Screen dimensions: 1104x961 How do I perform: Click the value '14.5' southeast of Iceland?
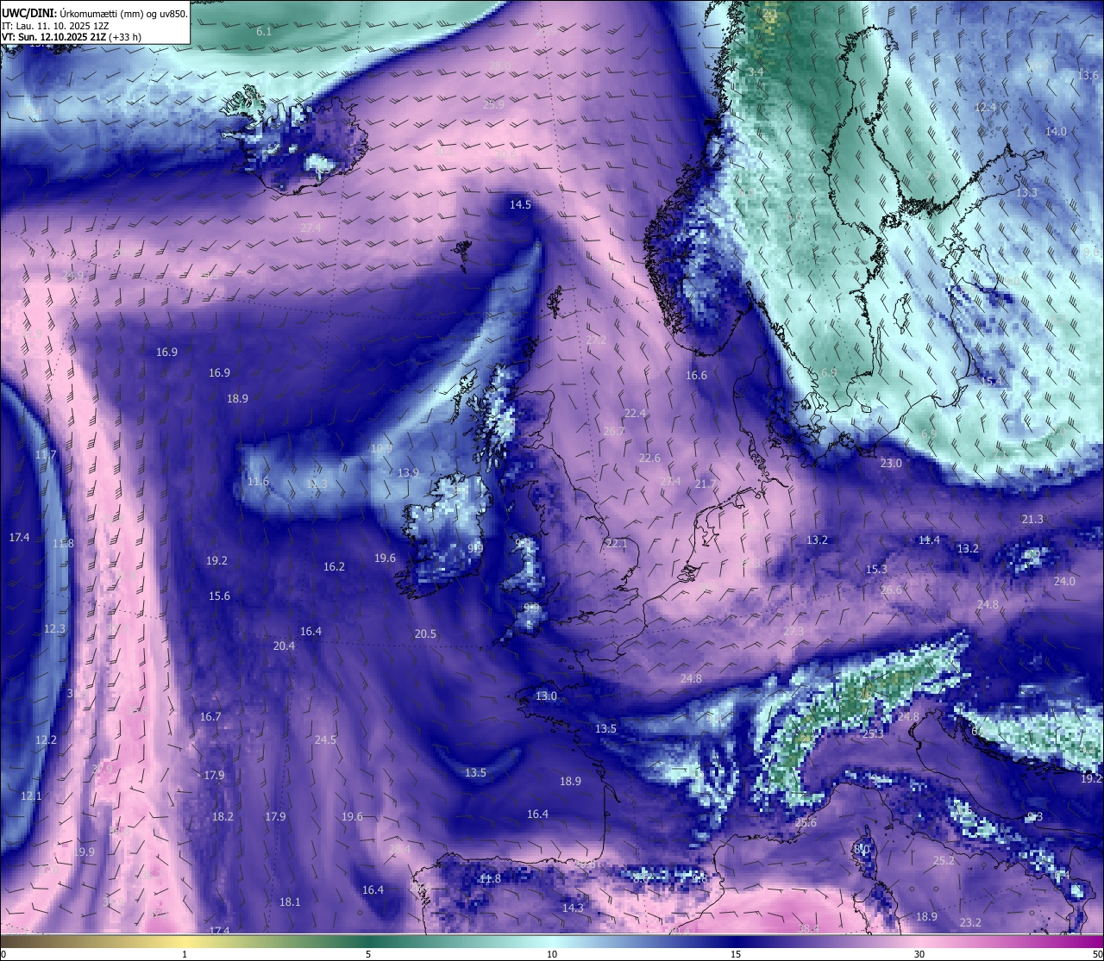point(520,204)
